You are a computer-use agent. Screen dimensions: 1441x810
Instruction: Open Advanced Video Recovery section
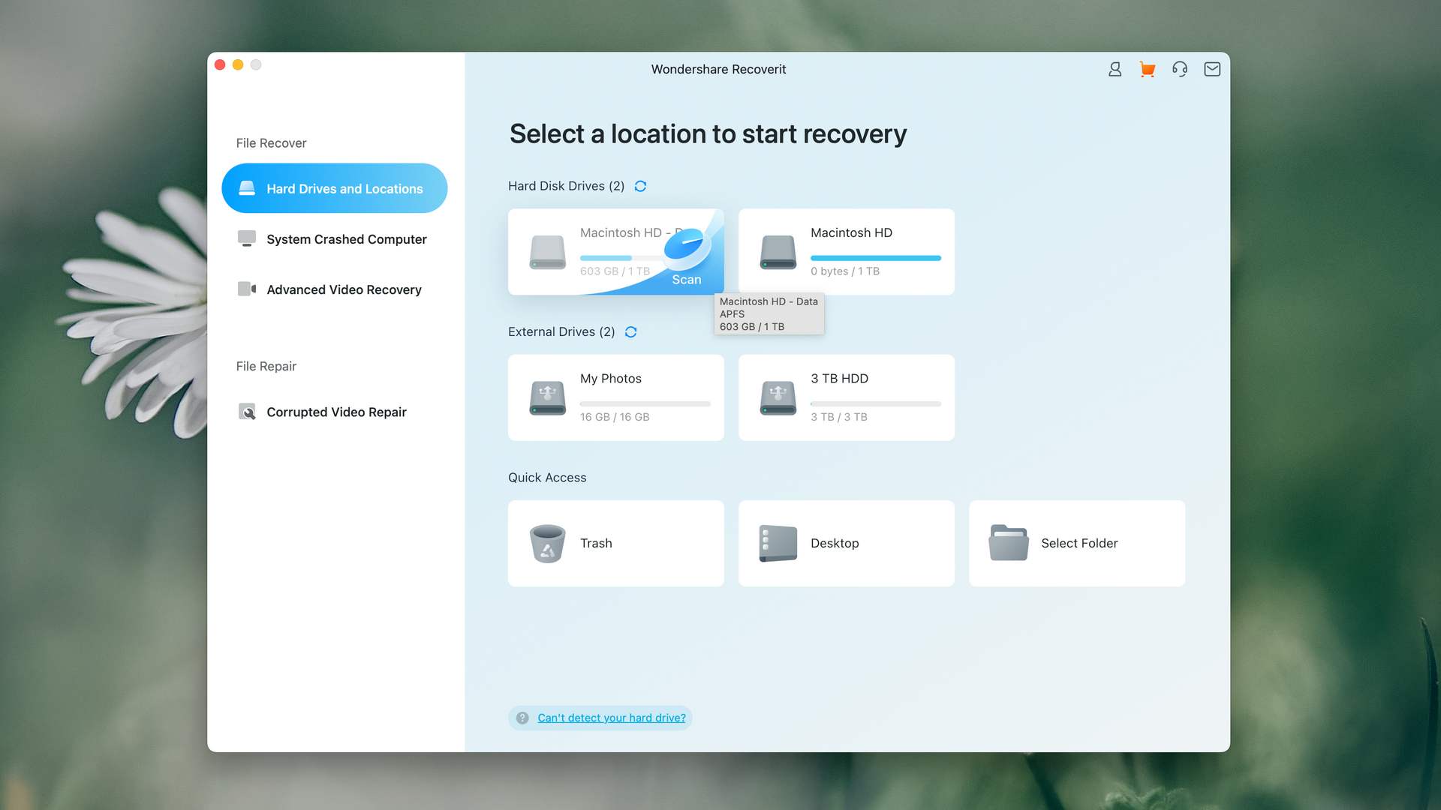click(335, 289)
